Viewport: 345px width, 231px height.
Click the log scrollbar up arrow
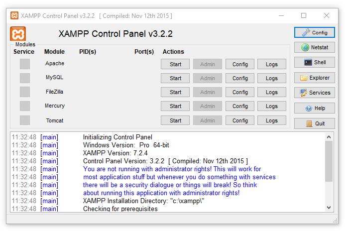pos(329,137)
